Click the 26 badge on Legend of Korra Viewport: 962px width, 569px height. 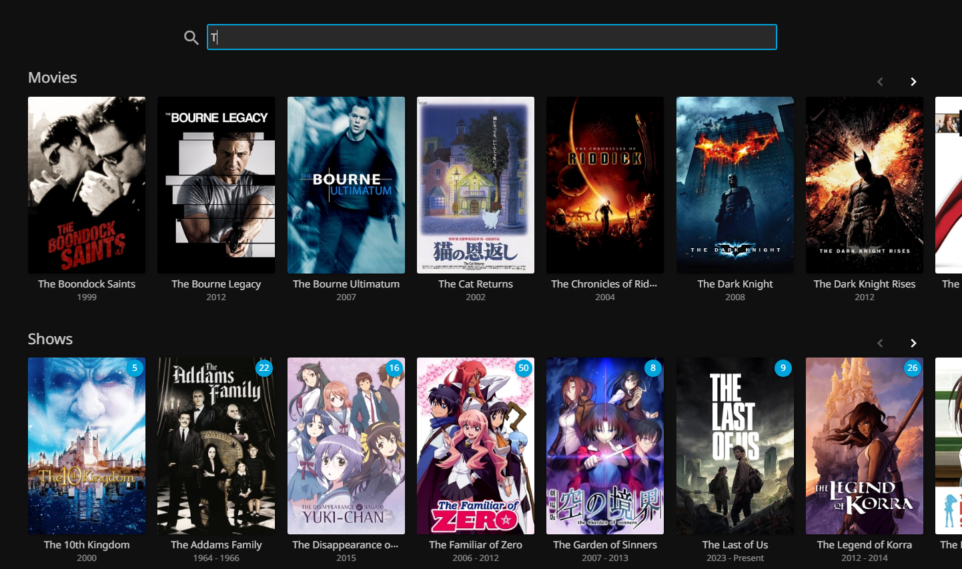(912, 368)
